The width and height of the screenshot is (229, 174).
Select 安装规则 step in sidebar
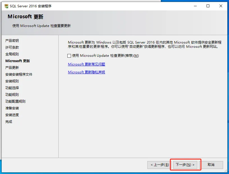pos(12,81)
